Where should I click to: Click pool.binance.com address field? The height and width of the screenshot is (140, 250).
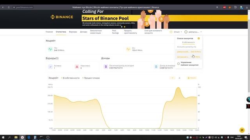click(x=24, y=7)
